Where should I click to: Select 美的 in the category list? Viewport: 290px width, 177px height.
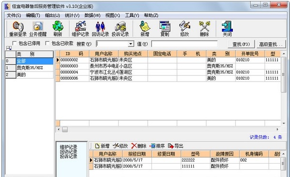pos(35,75)
